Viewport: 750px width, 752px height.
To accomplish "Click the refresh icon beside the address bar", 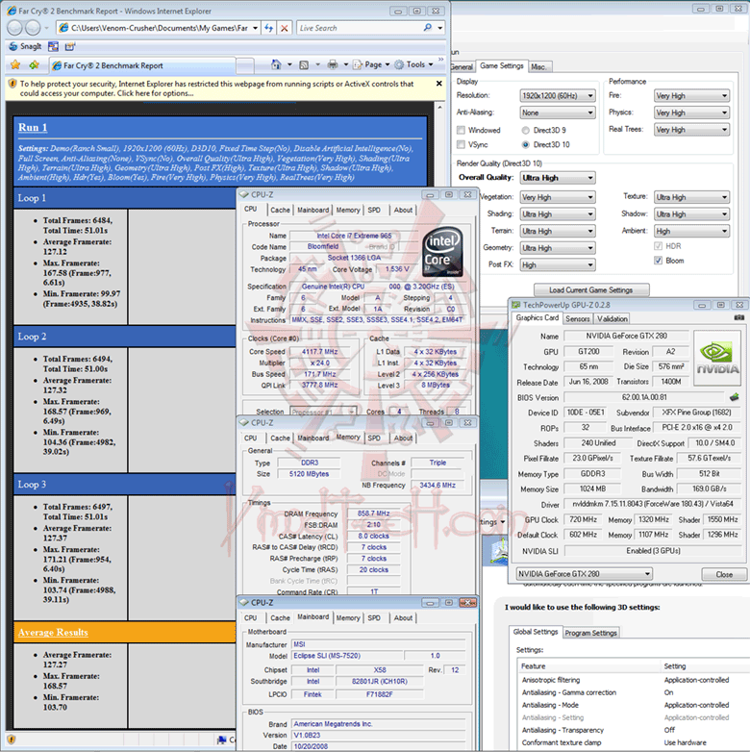I will [x=269, y=28].
